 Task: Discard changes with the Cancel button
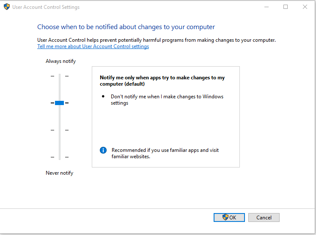(x=264, y=218)
